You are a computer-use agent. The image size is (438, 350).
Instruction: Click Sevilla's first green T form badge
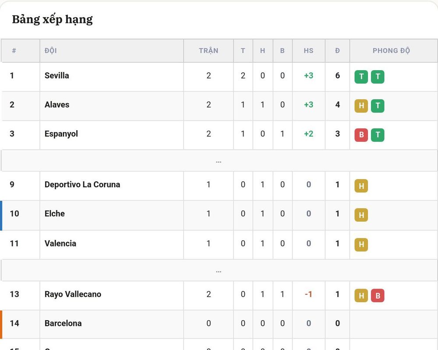[361, 77]
